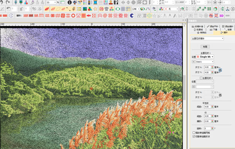
Task: Click the previous motif arrow button
Action: (x=193, y=62)
